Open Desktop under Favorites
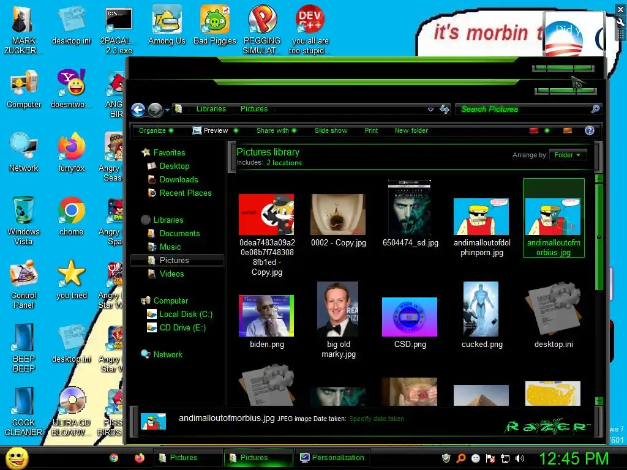The width and height of the screenshot is (627, 470). click(175, 166)
